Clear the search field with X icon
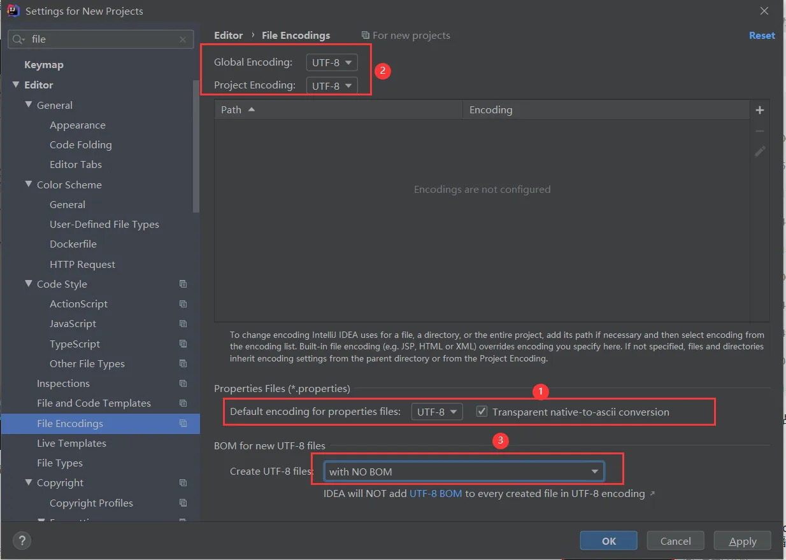The width and height of the screenshot is (786, 560). coord(183,39)
